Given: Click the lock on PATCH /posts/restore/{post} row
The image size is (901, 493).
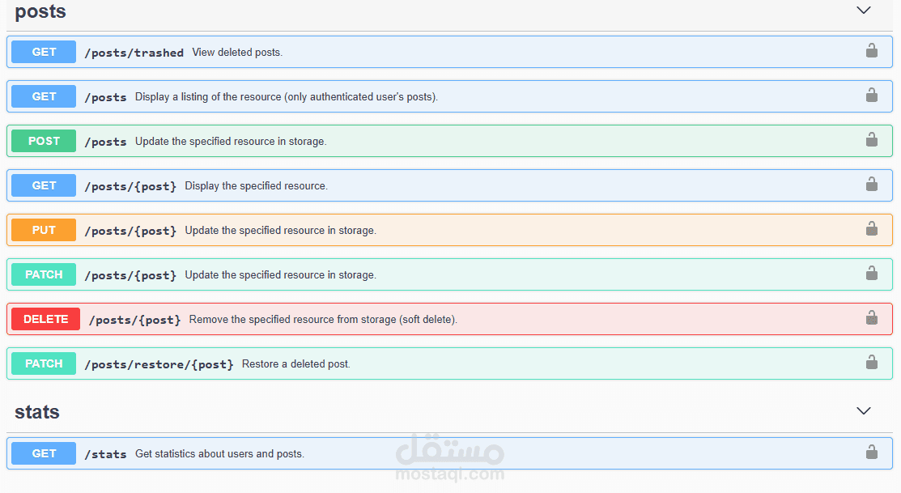Looking at the screenshot, I should click(x=872, y=362).
